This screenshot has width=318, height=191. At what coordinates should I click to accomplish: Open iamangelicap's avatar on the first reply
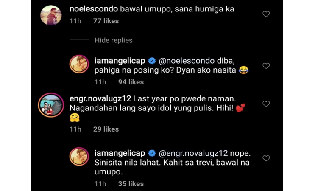[79, 64]
